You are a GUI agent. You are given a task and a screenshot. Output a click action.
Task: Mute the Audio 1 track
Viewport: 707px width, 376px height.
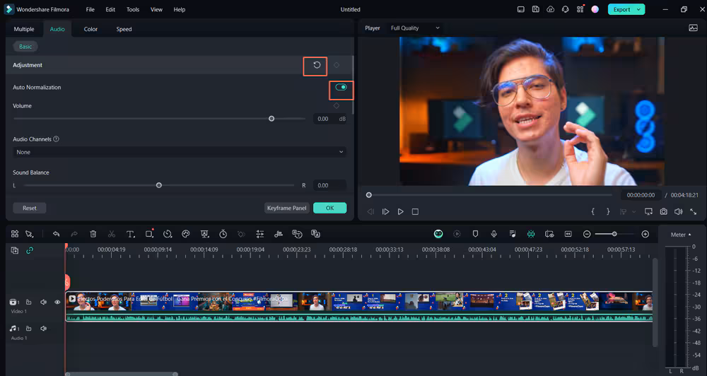pos(43,329)
